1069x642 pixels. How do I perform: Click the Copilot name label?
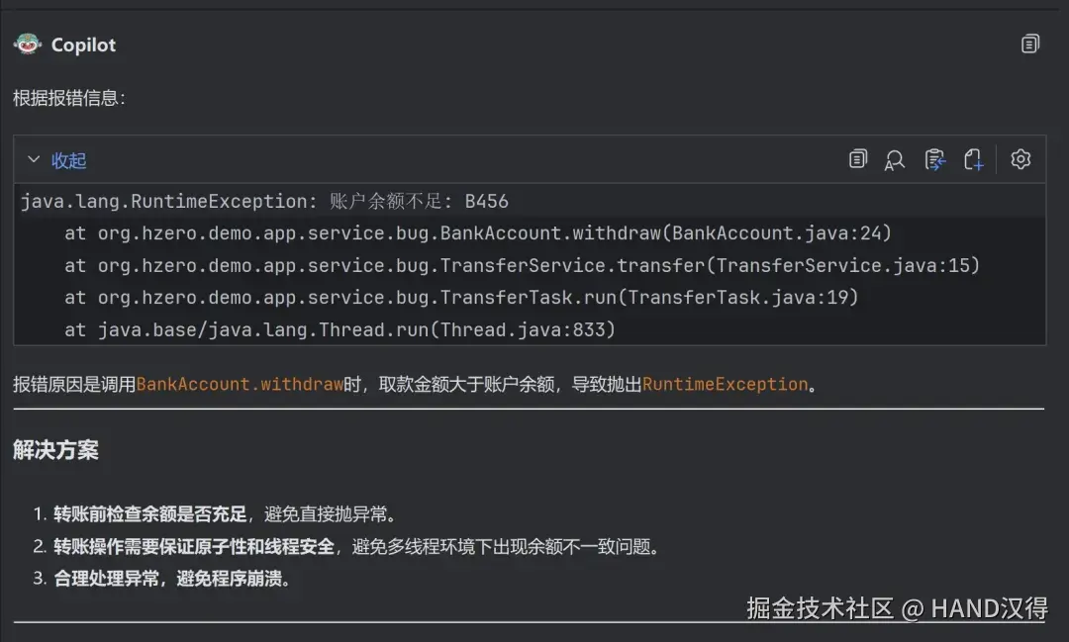click(83, 46)
